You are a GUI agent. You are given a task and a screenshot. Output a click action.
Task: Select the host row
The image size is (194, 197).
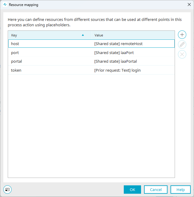(91, 44)
